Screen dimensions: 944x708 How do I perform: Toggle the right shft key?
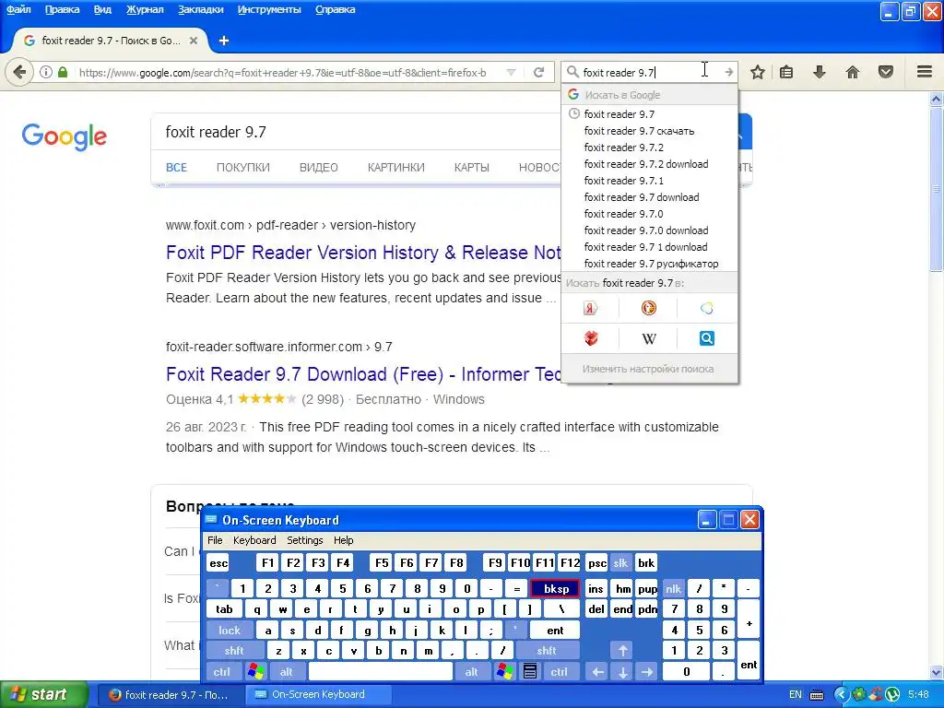547,651
